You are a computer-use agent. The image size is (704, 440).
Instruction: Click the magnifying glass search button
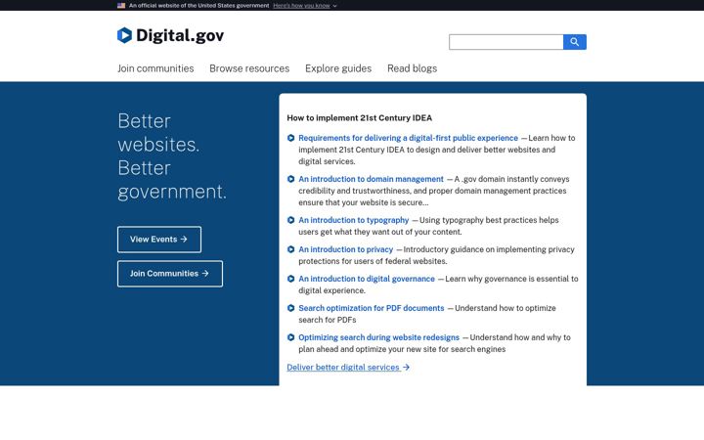575,42
